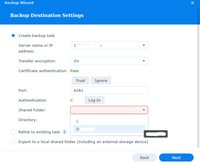The height and width of the screenshot is (163, 200).
Task: Choose Export to a local shared folder
Action: click(13, 142)
